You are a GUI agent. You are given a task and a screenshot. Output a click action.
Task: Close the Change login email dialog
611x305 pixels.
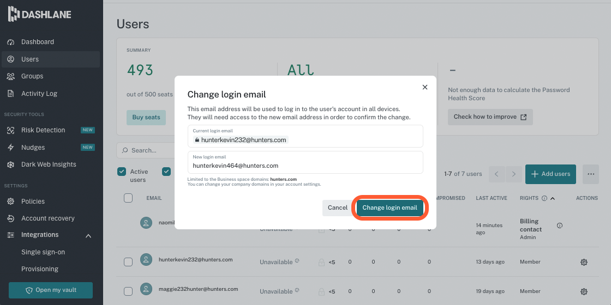[425, 87]
